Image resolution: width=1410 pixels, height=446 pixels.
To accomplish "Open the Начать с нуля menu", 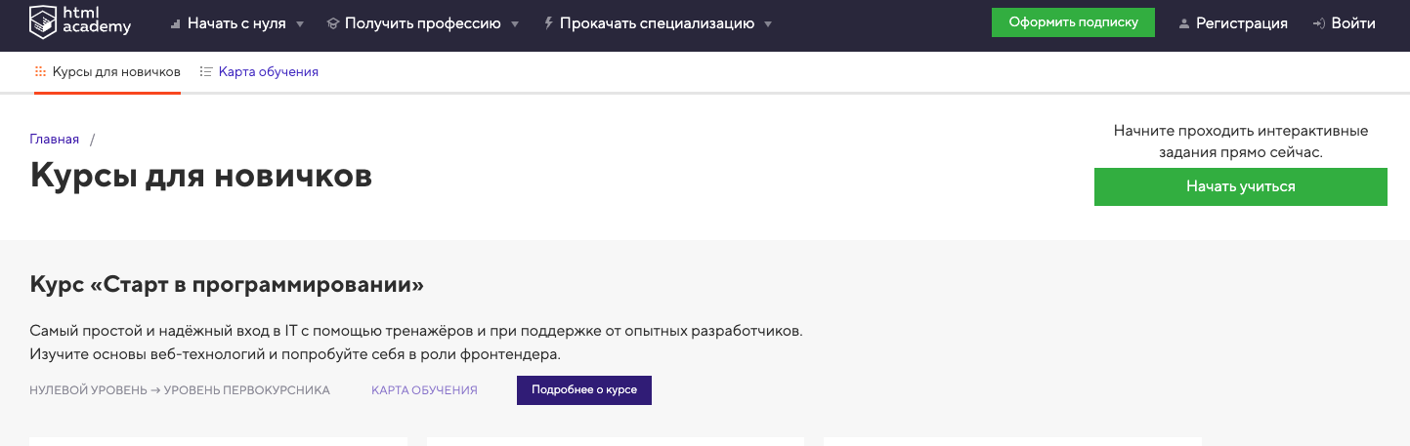I will [x=237, y=23].
